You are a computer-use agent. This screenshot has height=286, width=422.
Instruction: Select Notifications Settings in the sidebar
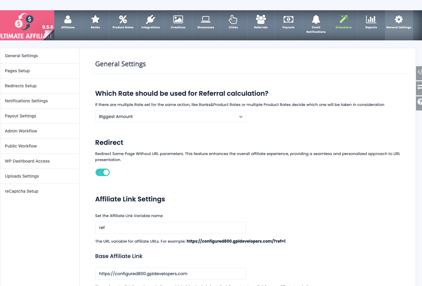[x=39, y=101]
